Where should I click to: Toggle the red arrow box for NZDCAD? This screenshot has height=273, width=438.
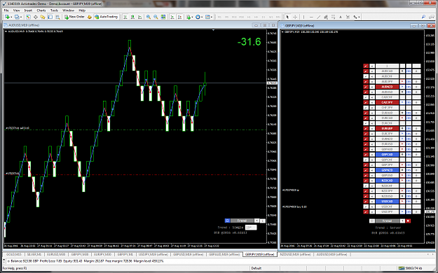click(402, 181)
